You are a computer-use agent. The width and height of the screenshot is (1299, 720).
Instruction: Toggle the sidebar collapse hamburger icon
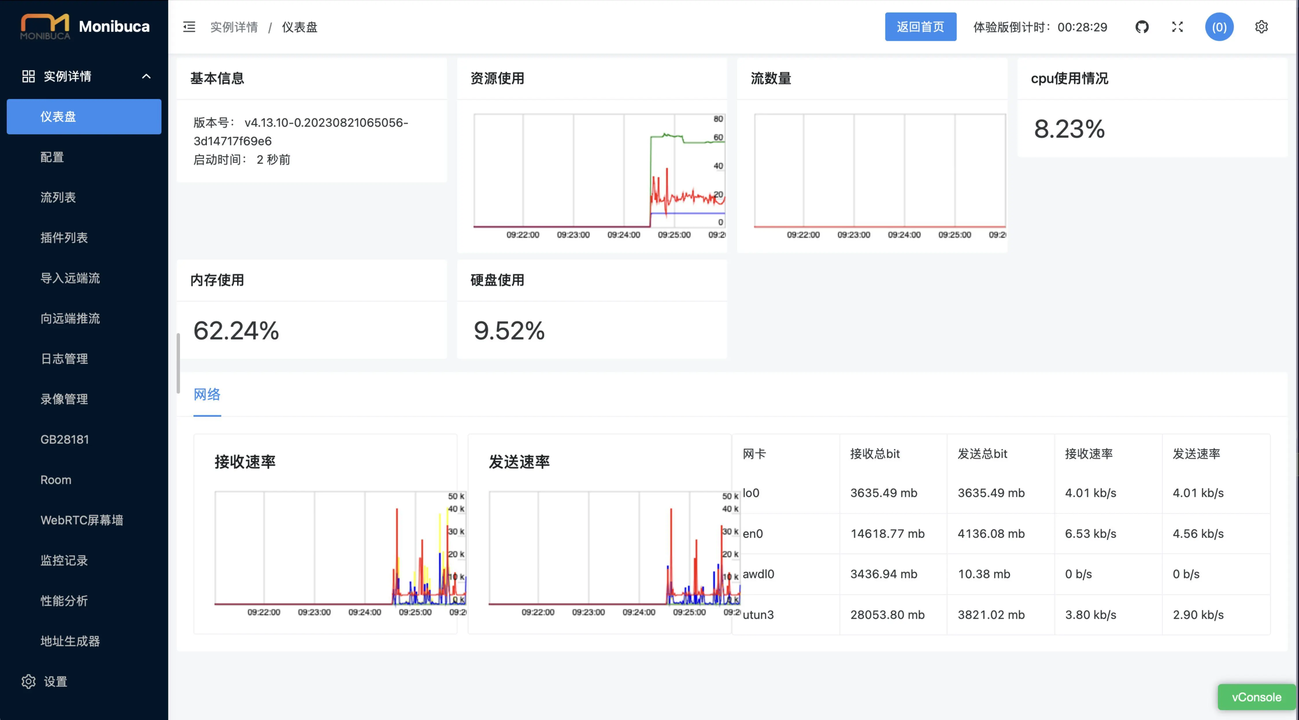coord(189,27)
